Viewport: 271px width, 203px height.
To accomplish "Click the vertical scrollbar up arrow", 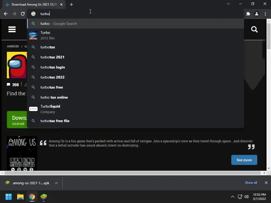I will click(x=269, y=21).
